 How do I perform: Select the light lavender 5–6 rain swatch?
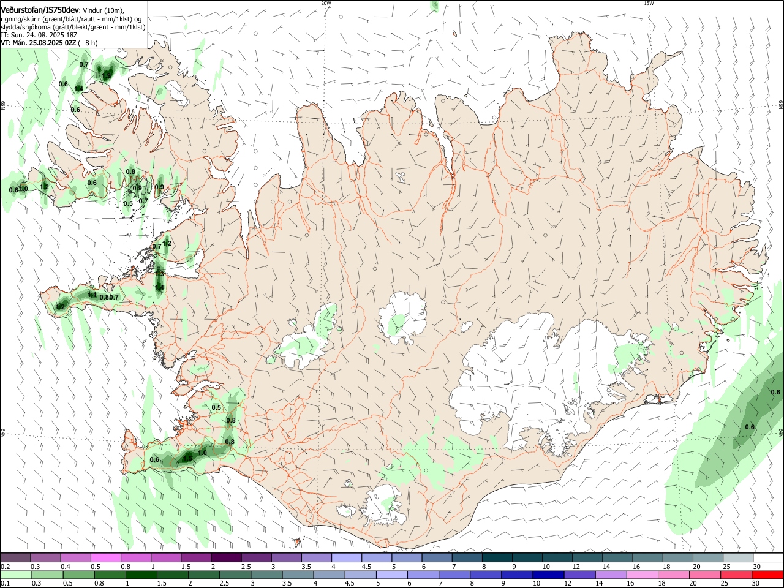coord(392,575)
